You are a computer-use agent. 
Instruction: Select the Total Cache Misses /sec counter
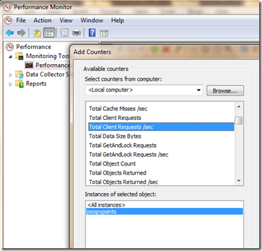coord(118,109)
